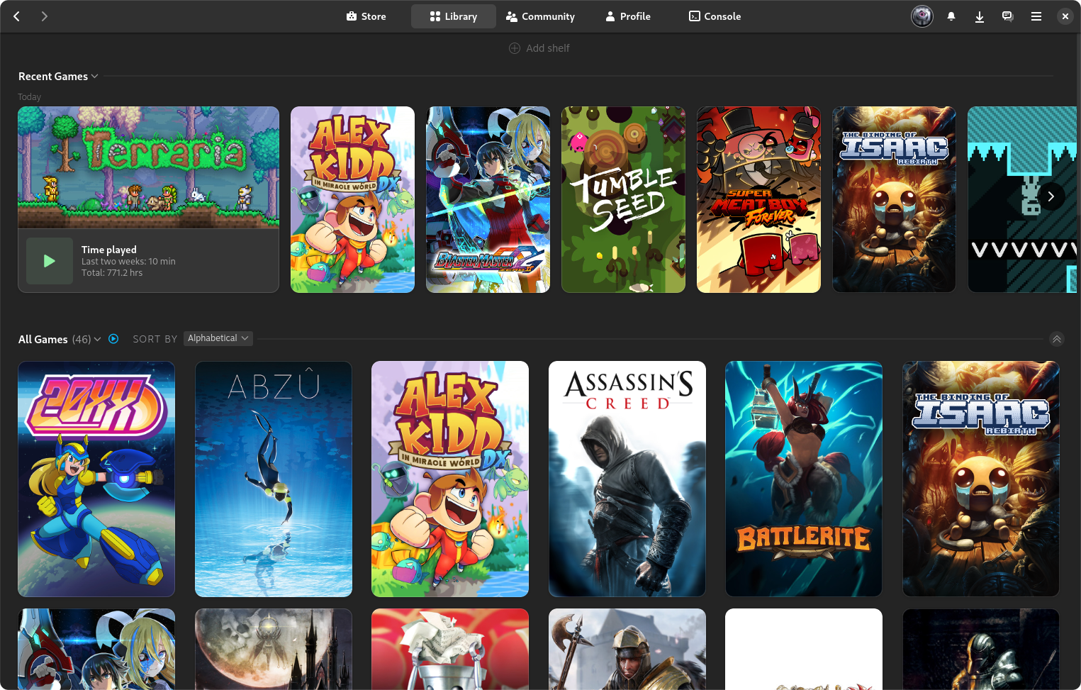Open the Community tab
The height and width of the screenshot is (690, 1081).
pos(540,16)
